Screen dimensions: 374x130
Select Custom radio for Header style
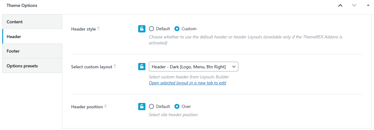click(x=177, y=29)
